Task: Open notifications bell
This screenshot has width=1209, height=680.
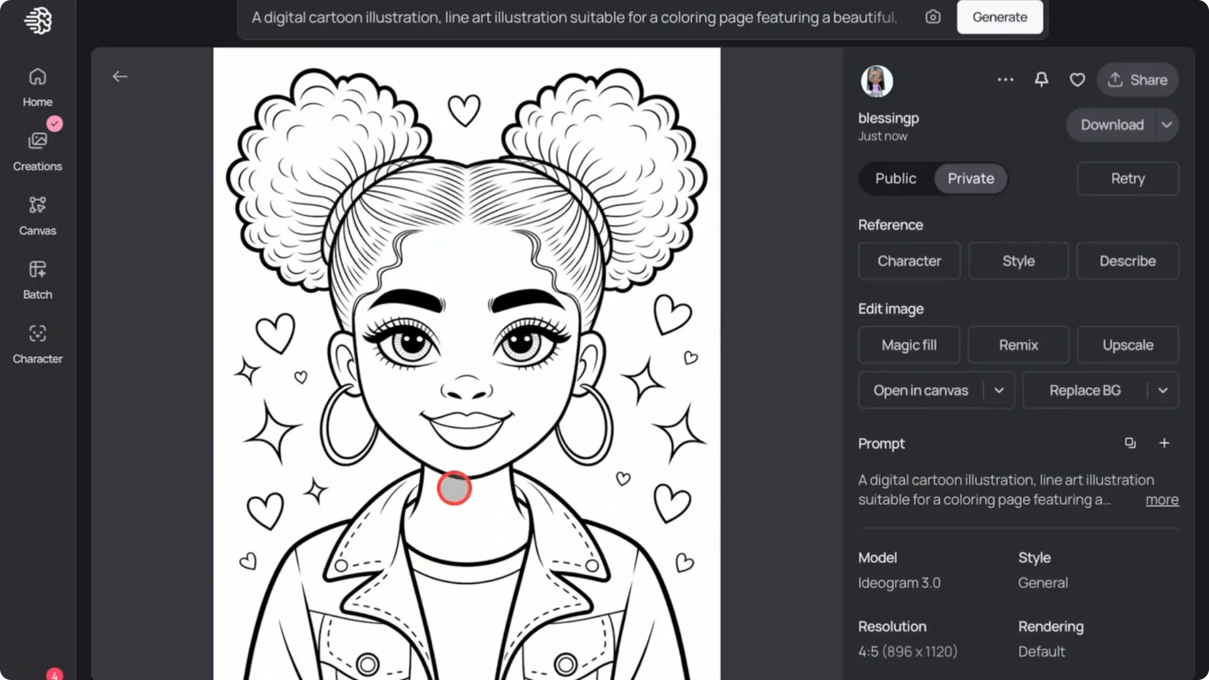Action: [1041, 79]
